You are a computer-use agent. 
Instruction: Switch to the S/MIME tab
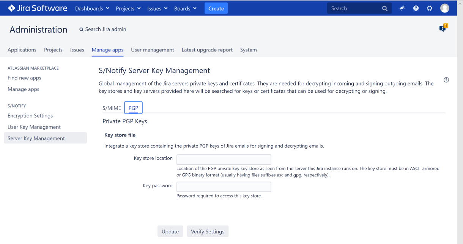coord(112,108)
